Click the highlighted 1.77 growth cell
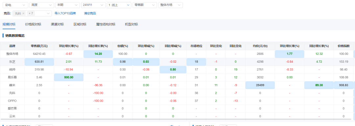 [x=289, y=54]
